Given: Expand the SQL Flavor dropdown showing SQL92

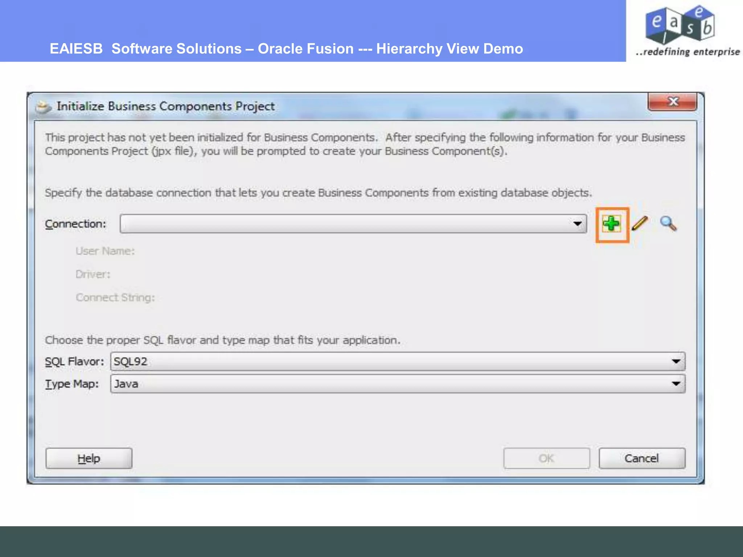Looking at the screenshot, I should [398, 361].
